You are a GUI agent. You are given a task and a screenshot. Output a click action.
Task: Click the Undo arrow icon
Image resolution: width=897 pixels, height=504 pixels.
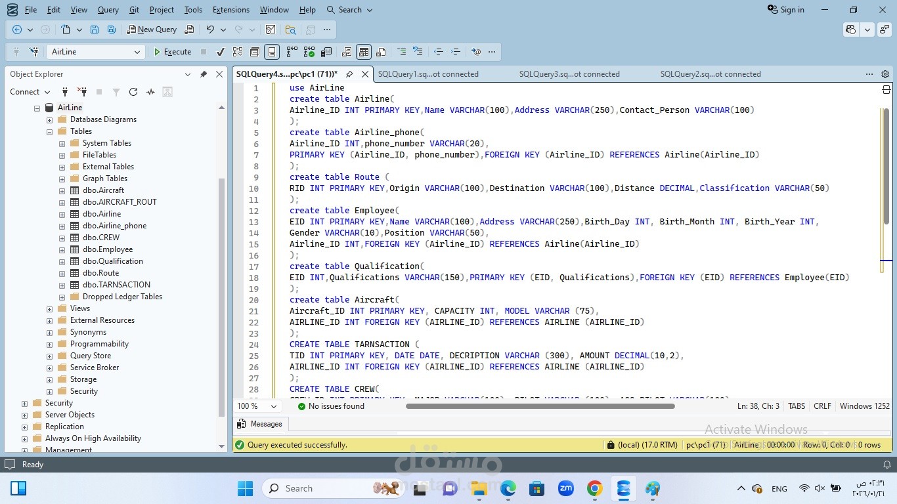[210, 30]
